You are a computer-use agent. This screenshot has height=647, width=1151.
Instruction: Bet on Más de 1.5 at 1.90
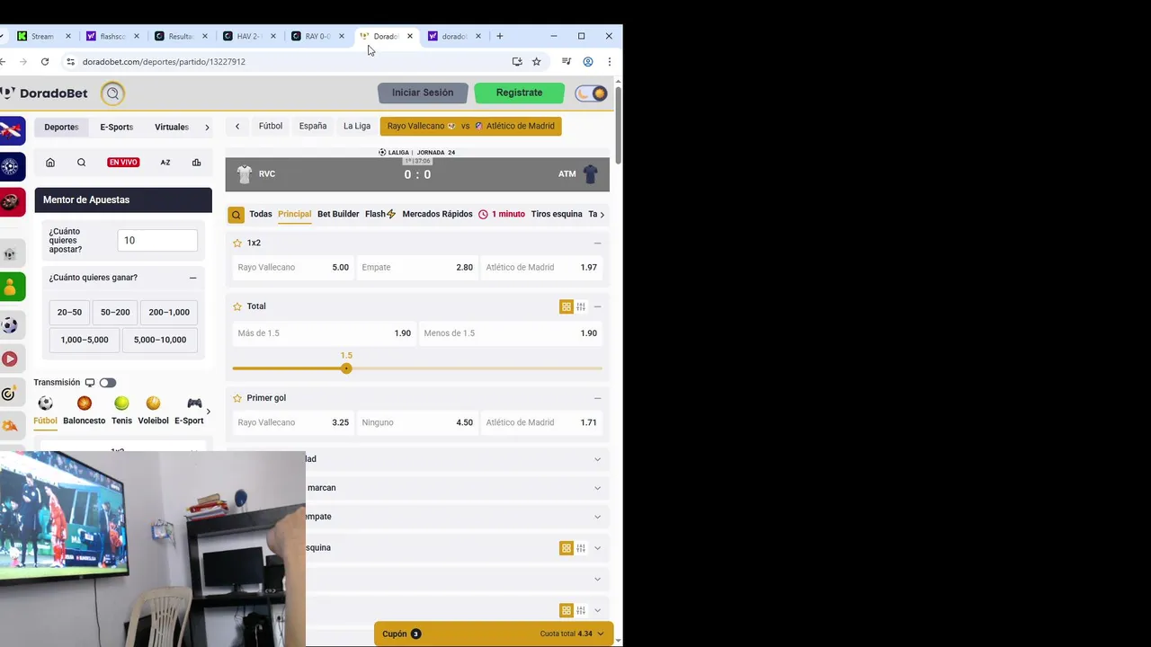click(324, 333)
